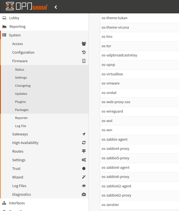The width and height of the screenshot is (179, 211).
Task: Open the firmware Changelog page
Action: coord(23,86)
